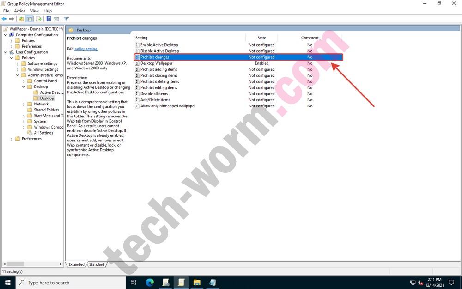The width and height of the screenshot is (462, 289).
Task: Select the Desktop Wallpaper setting row
Action: [156, 63]
